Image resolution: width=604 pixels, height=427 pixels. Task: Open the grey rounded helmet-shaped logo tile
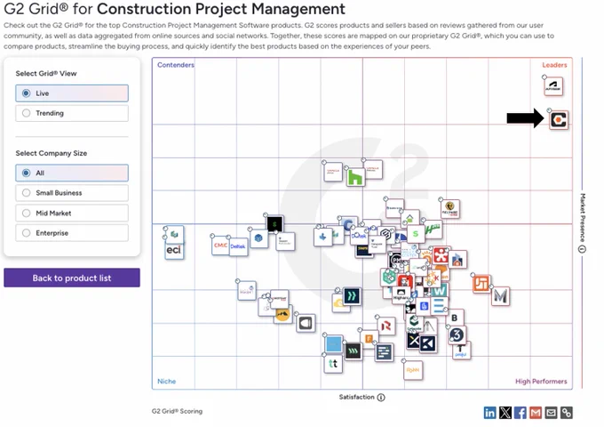[306, 323]
